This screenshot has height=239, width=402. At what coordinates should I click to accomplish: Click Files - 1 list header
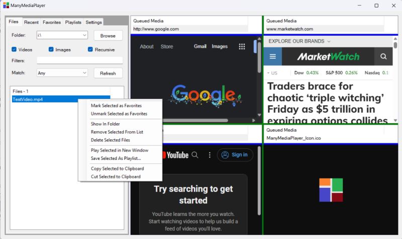tap(61, 91)
